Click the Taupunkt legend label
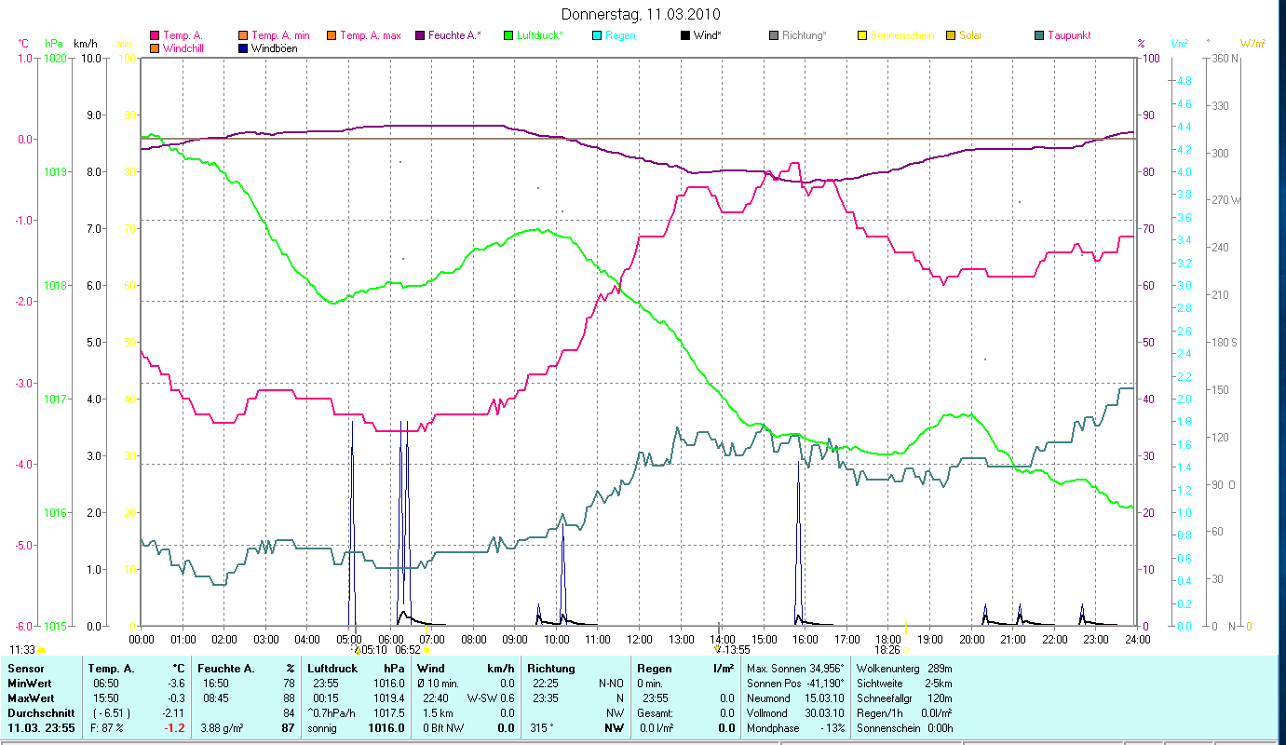This screenshot has width=1286, height=745. [x=1069, y=35]
